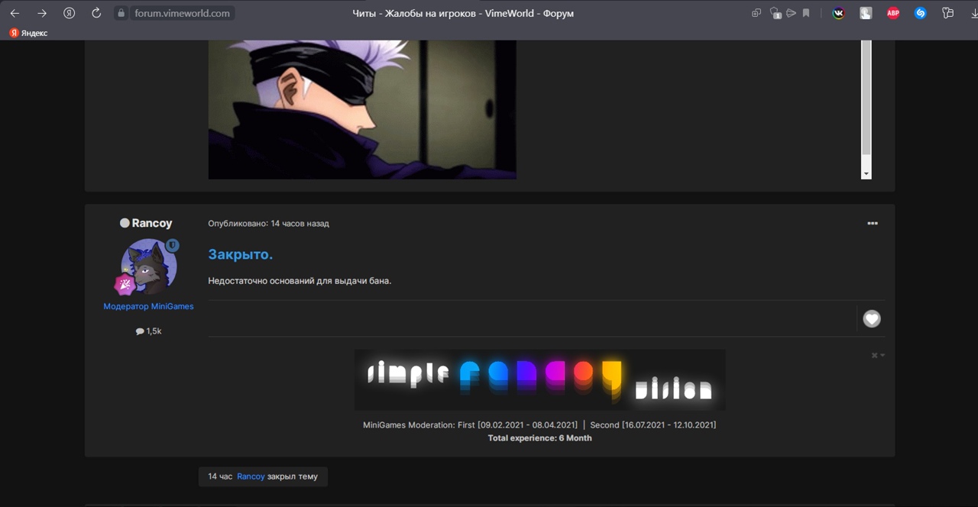This screenshot has height=507, width=978.
Task: Open Rancoy's profile from the username
Action: pos(151,223)
